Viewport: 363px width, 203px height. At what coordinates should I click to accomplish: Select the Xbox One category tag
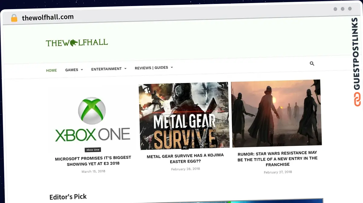coord(93,150)
